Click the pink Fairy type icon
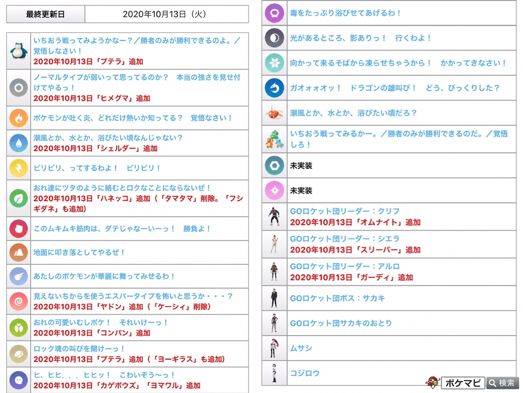This screenshot has height=393, width=523. (275, 190)
